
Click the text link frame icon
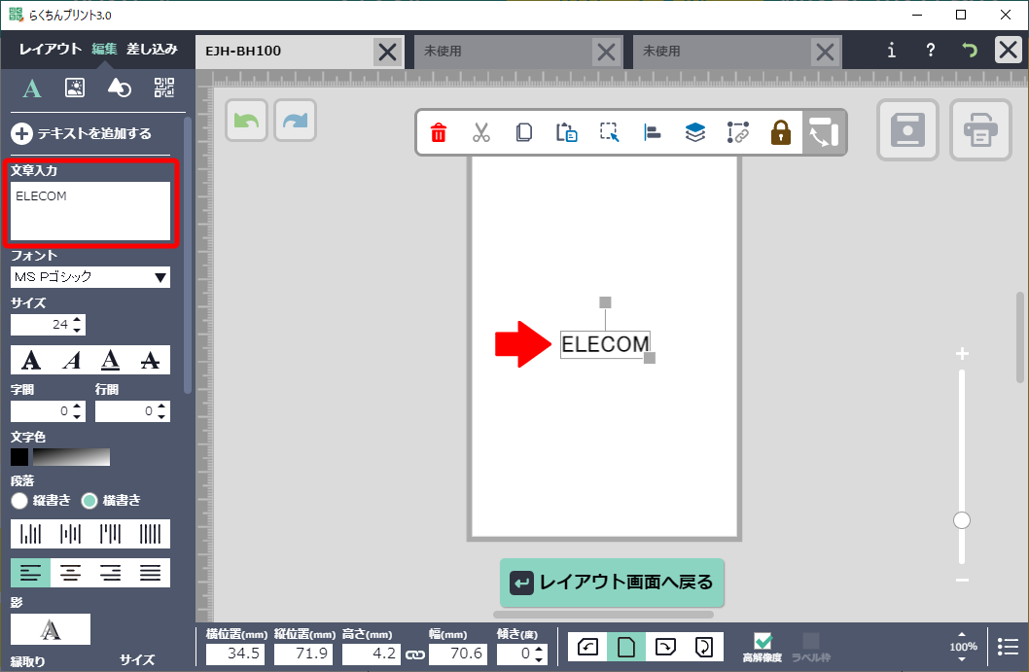tap(737, 132)
